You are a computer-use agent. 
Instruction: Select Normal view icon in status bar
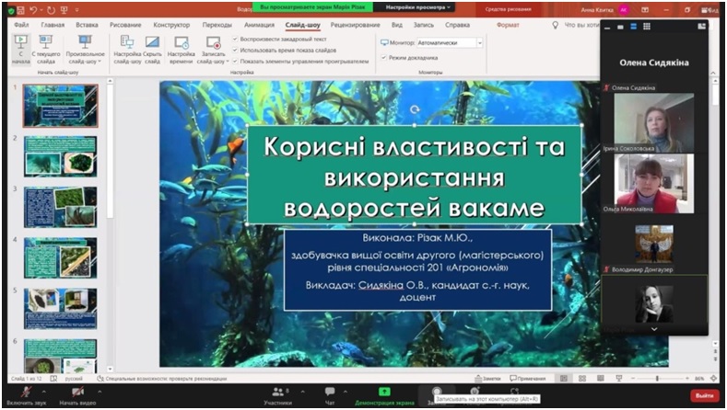coord(563,379)
